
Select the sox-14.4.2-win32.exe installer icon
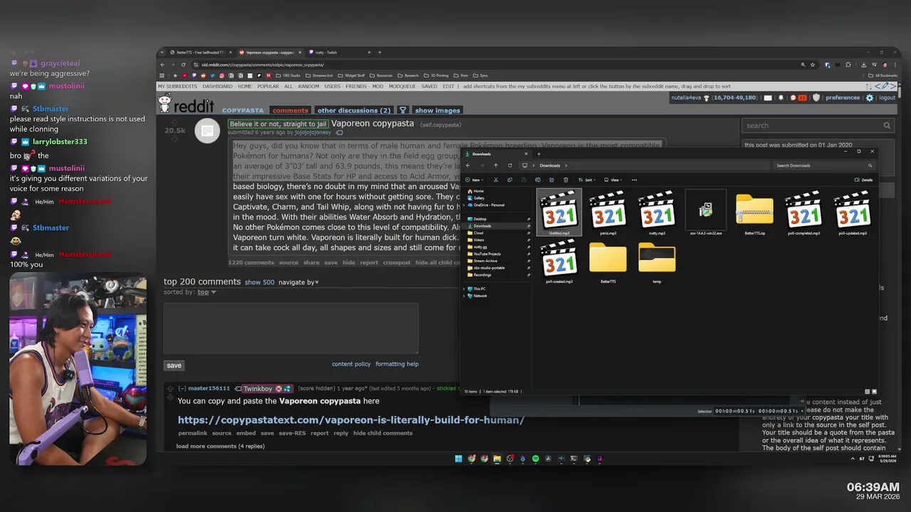705,213
